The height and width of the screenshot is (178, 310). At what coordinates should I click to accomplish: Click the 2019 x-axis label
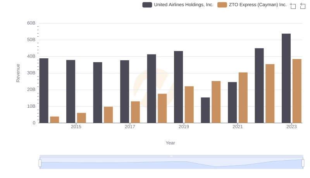184,127
